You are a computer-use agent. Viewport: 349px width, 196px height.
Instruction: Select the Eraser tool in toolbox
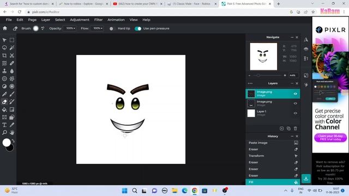(x=4, y=102)
